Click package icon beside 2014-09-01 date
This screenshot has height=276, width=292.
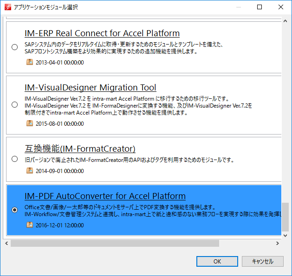tap(30, 171)
